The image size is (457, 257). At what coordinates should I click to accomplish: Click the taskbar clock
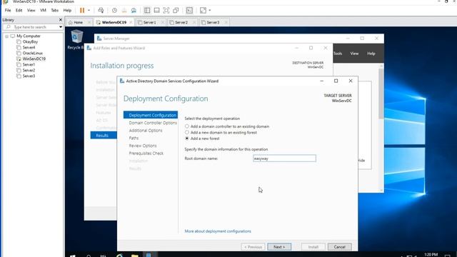(431, 255)
